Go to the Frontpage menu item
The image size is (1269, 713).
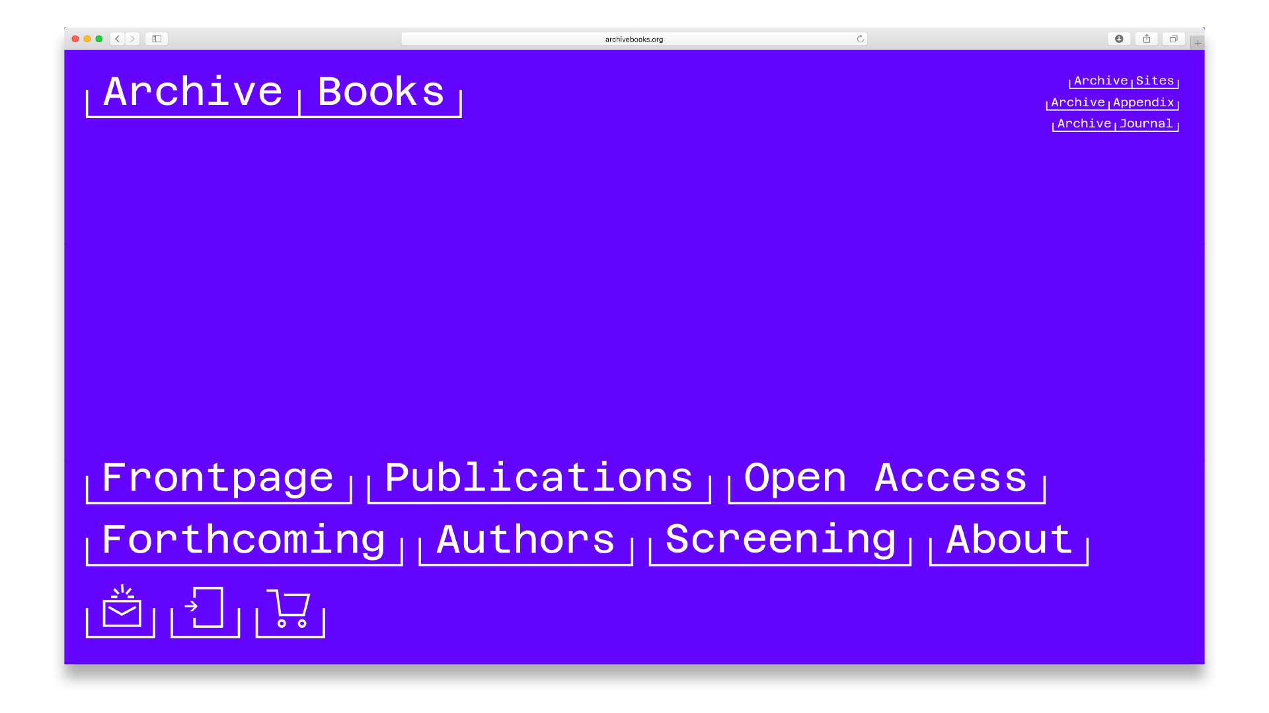[x=218, y=478]
